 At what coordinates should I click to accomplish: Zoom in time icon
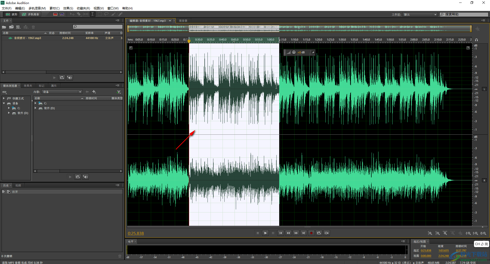pos(445,233)
